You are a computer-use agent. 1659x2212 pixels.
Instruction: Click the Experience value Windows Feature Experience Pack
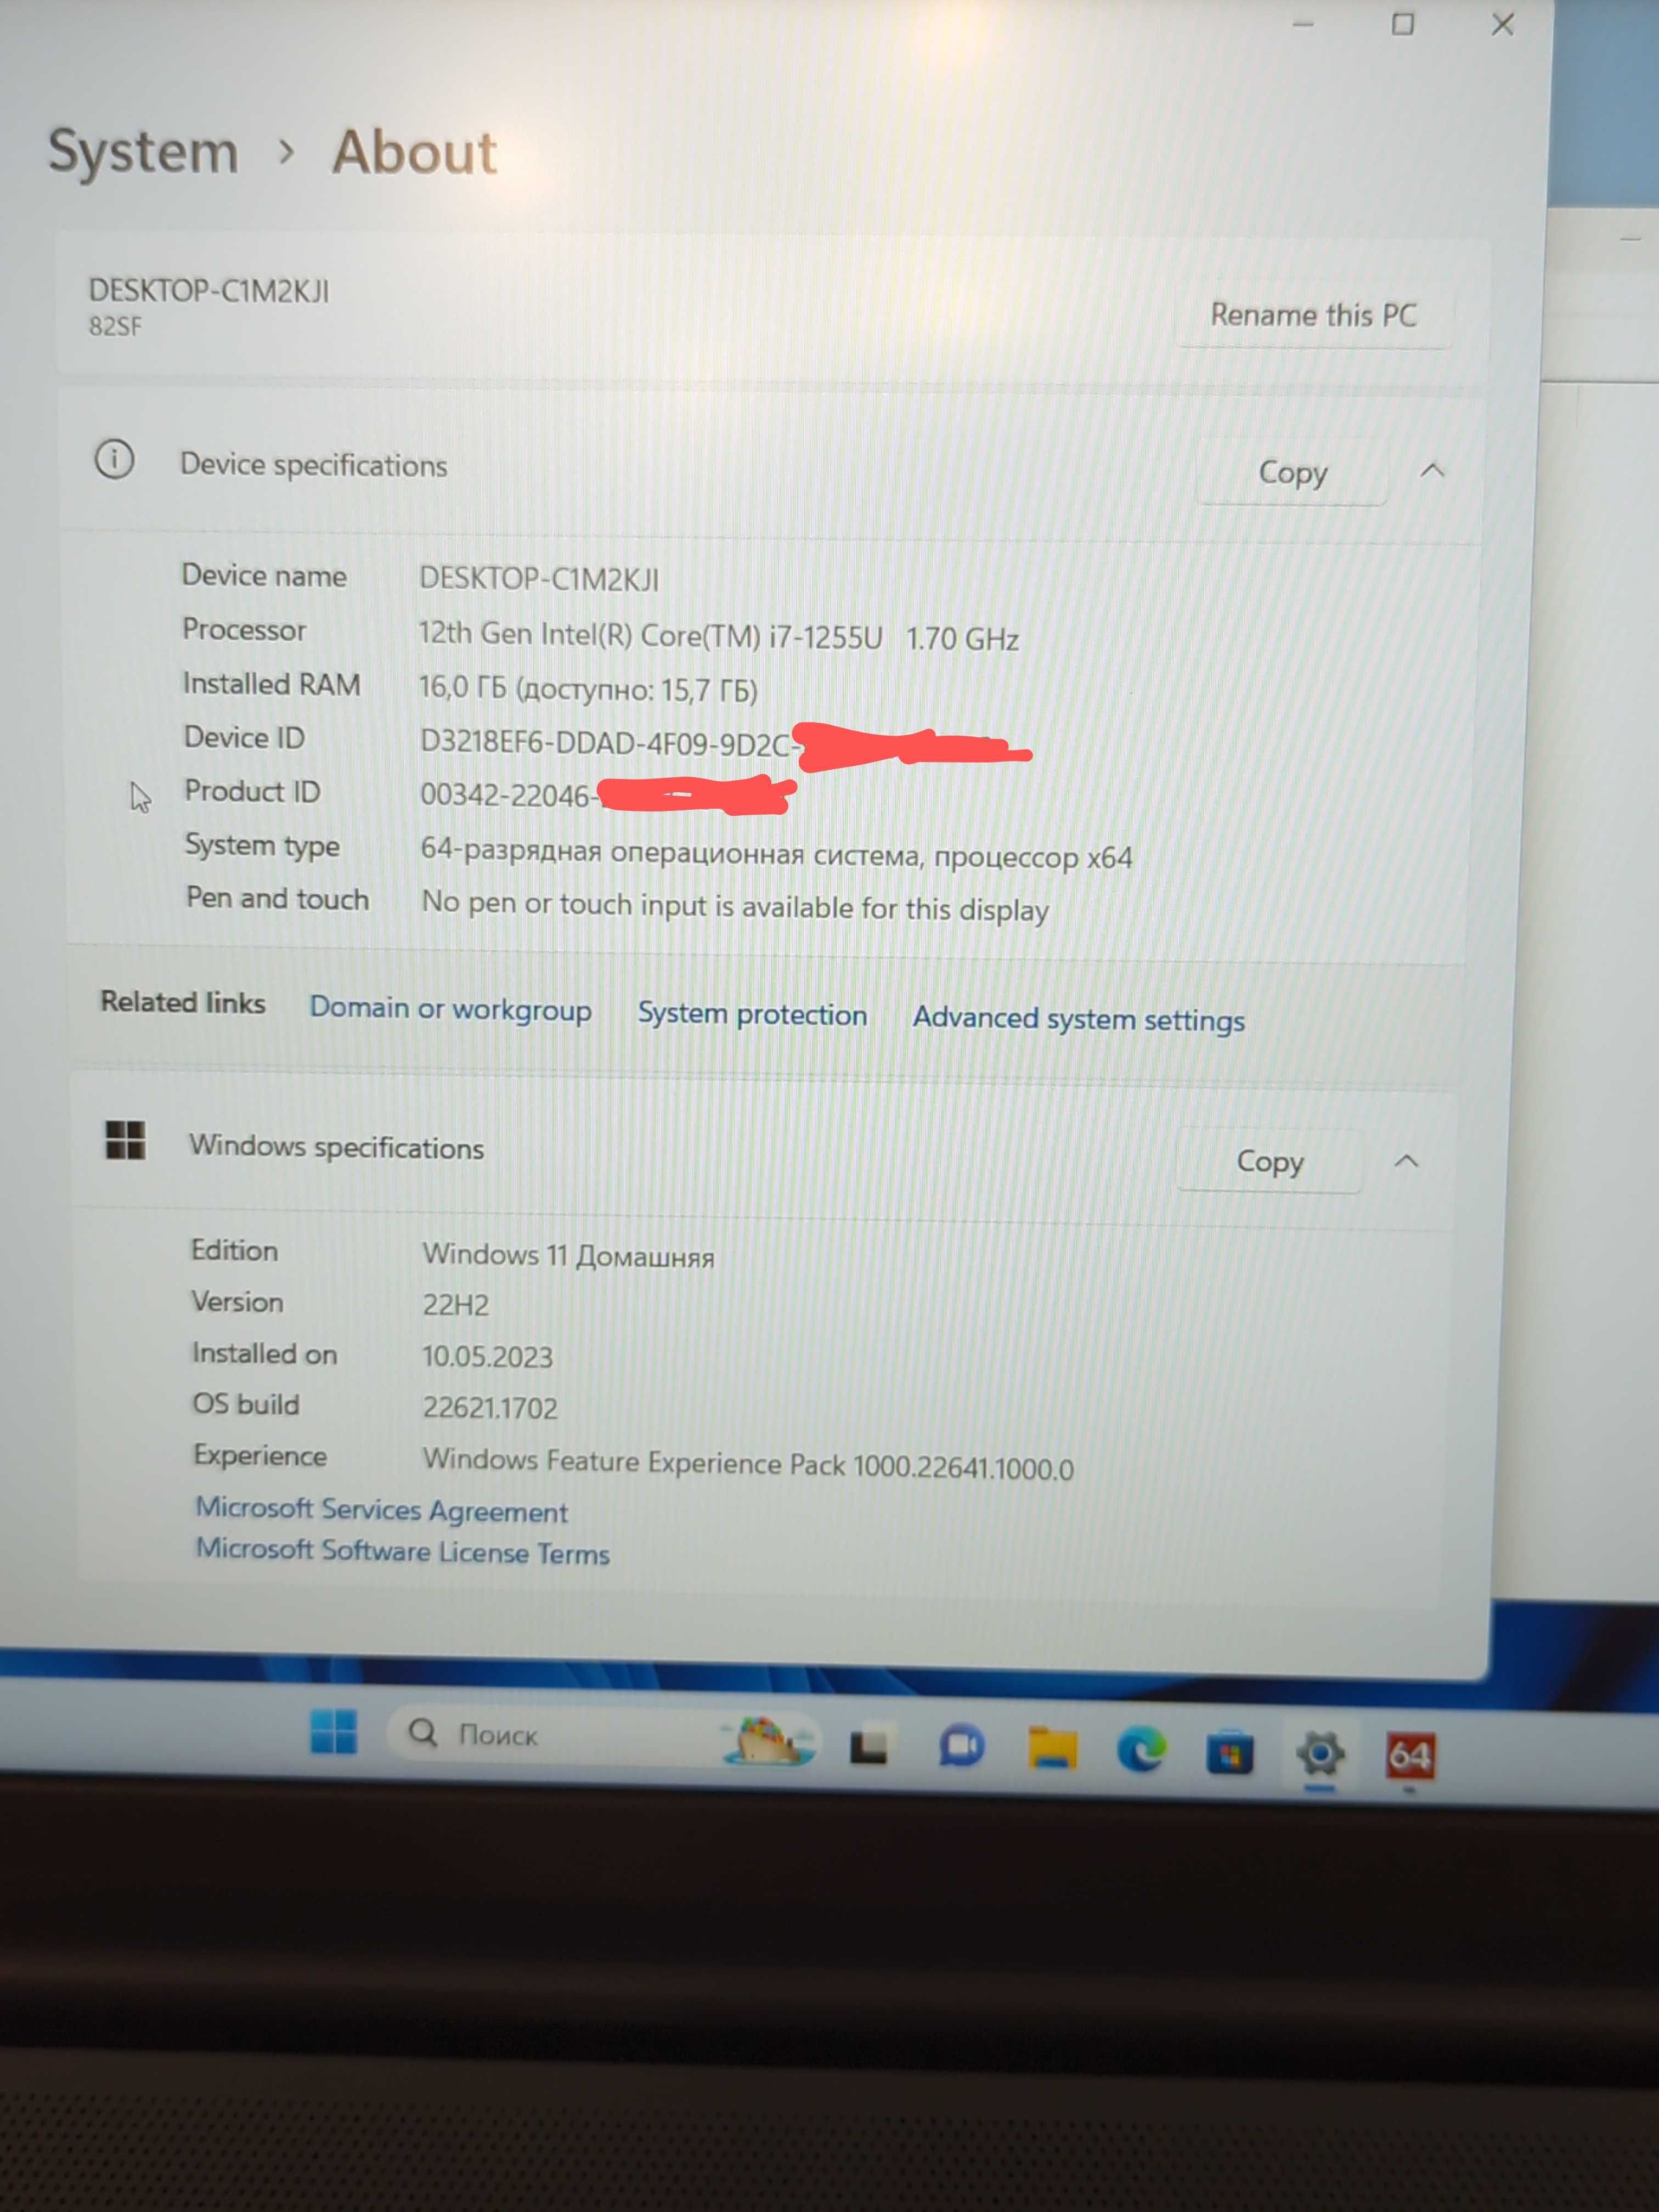[748, 1464]
